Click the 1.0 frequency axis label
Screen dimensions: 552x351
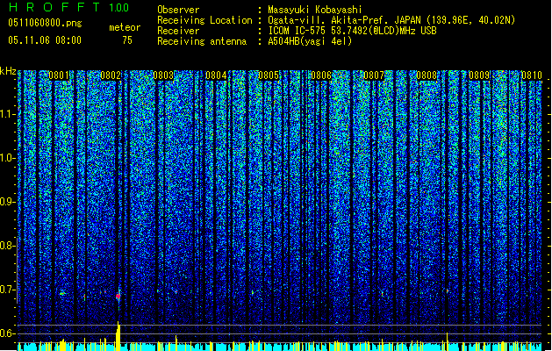pos(8,158)
